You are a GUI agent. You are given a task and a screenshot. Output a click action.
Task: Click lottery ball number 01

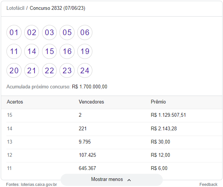[x=14, y=32]
